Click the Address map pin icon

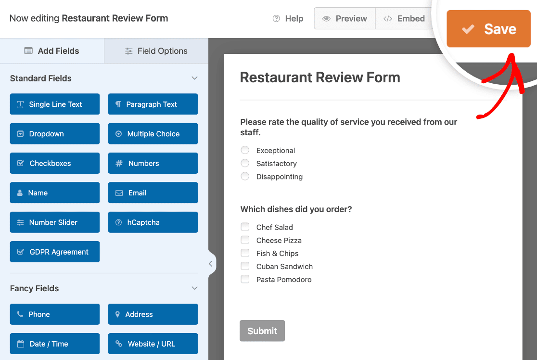pyautogui.click(x=118, y=314)
